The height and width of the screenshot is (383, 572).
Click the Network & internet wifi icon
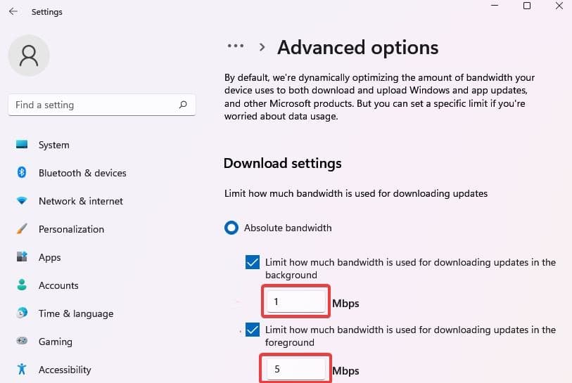(x=22, y=201)
